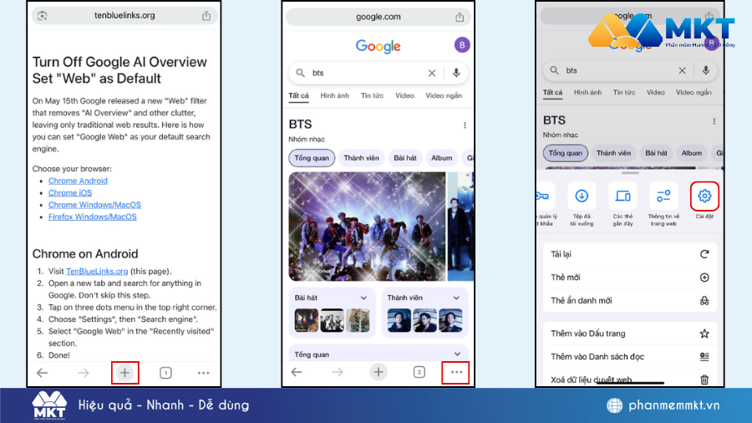The width and height of the screenshot is (752, 423).
Task: Select Album chip in middle phone
Action: tap(441, 158)
